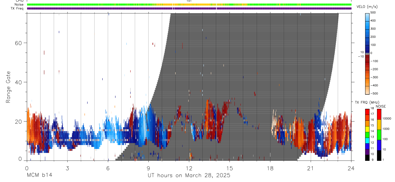The image size is (395, 182).
Task: Click the NOISE legend tick label 1
Action: pos(383,160)
